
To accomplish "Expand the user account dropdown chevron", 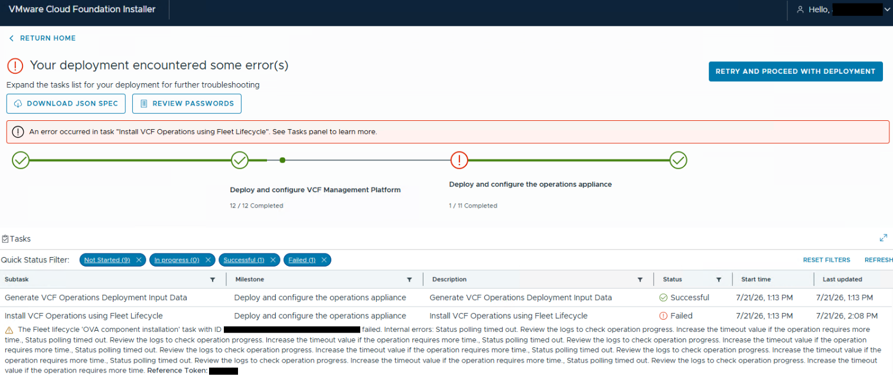I will 887,9.
